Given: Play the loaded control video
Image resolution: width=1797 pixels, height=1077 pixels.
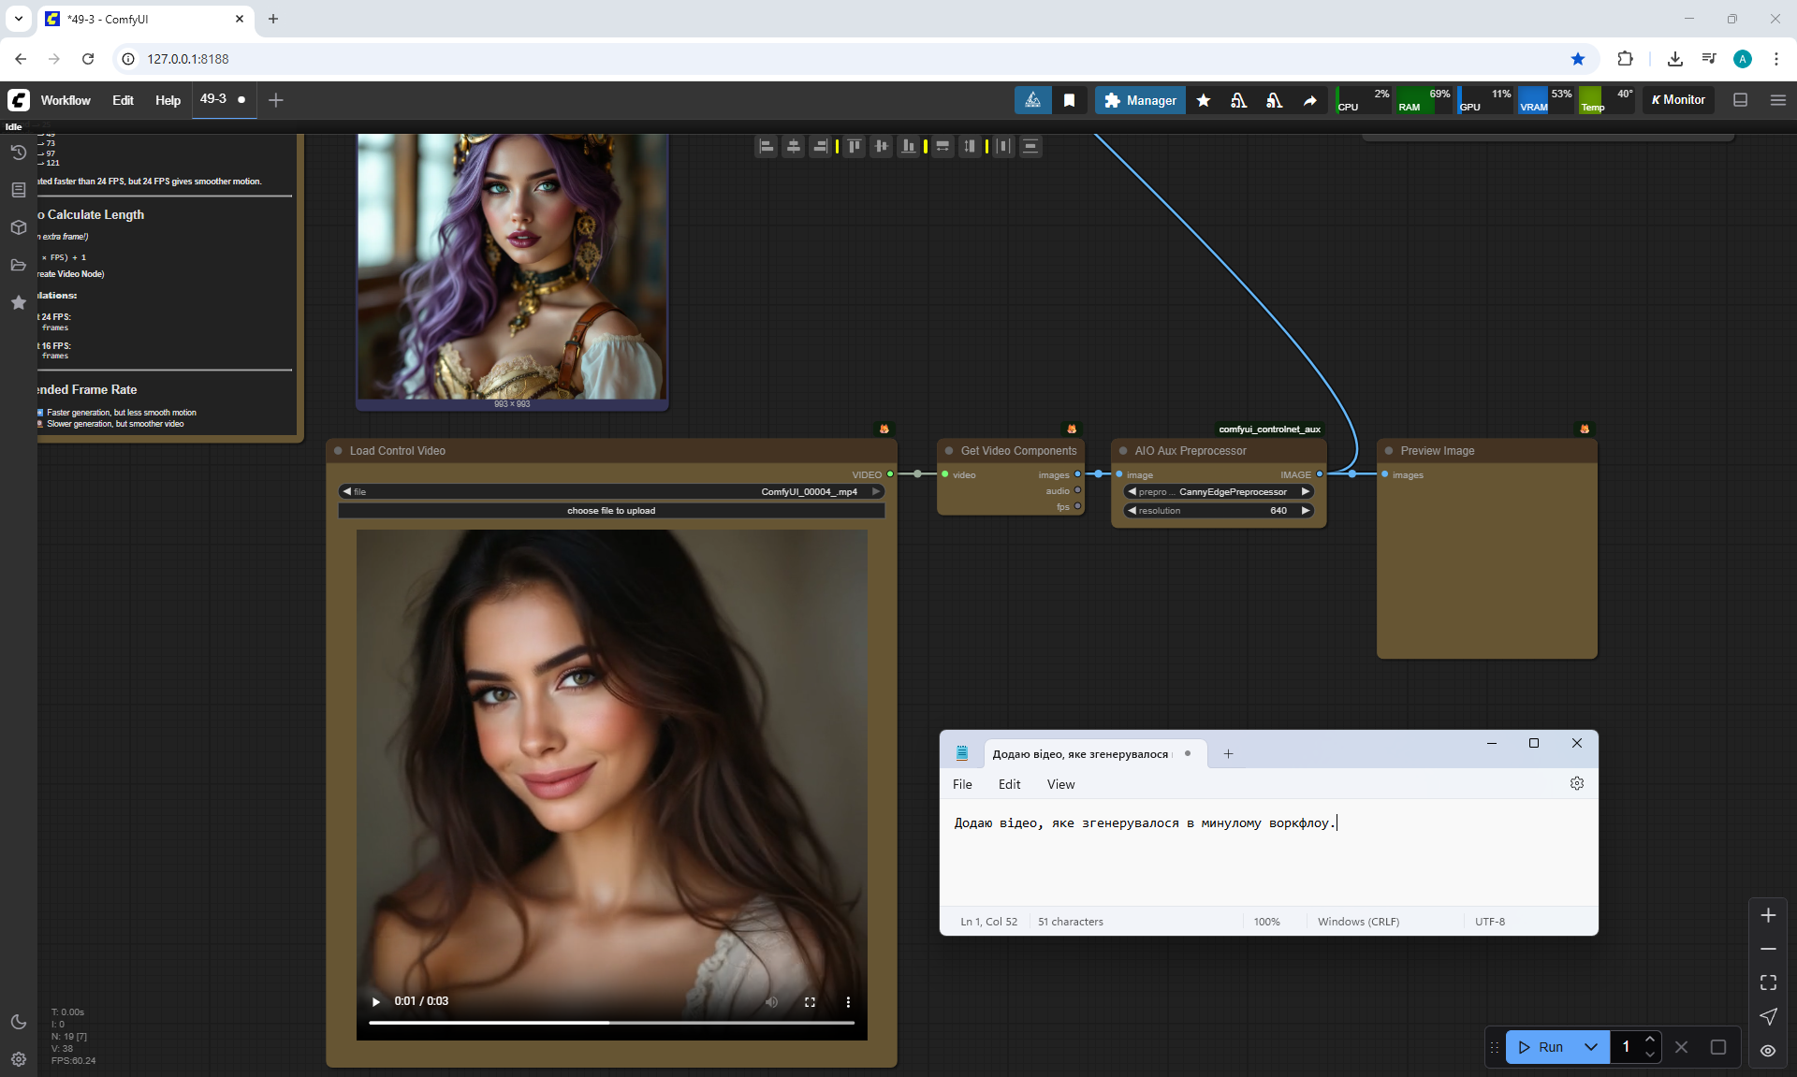Looking at the screenshot, I should pos(376,1001).
